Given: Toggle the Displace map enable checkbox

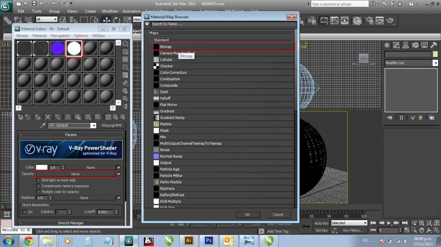Looking at the screenshot, I should [119, 198].
